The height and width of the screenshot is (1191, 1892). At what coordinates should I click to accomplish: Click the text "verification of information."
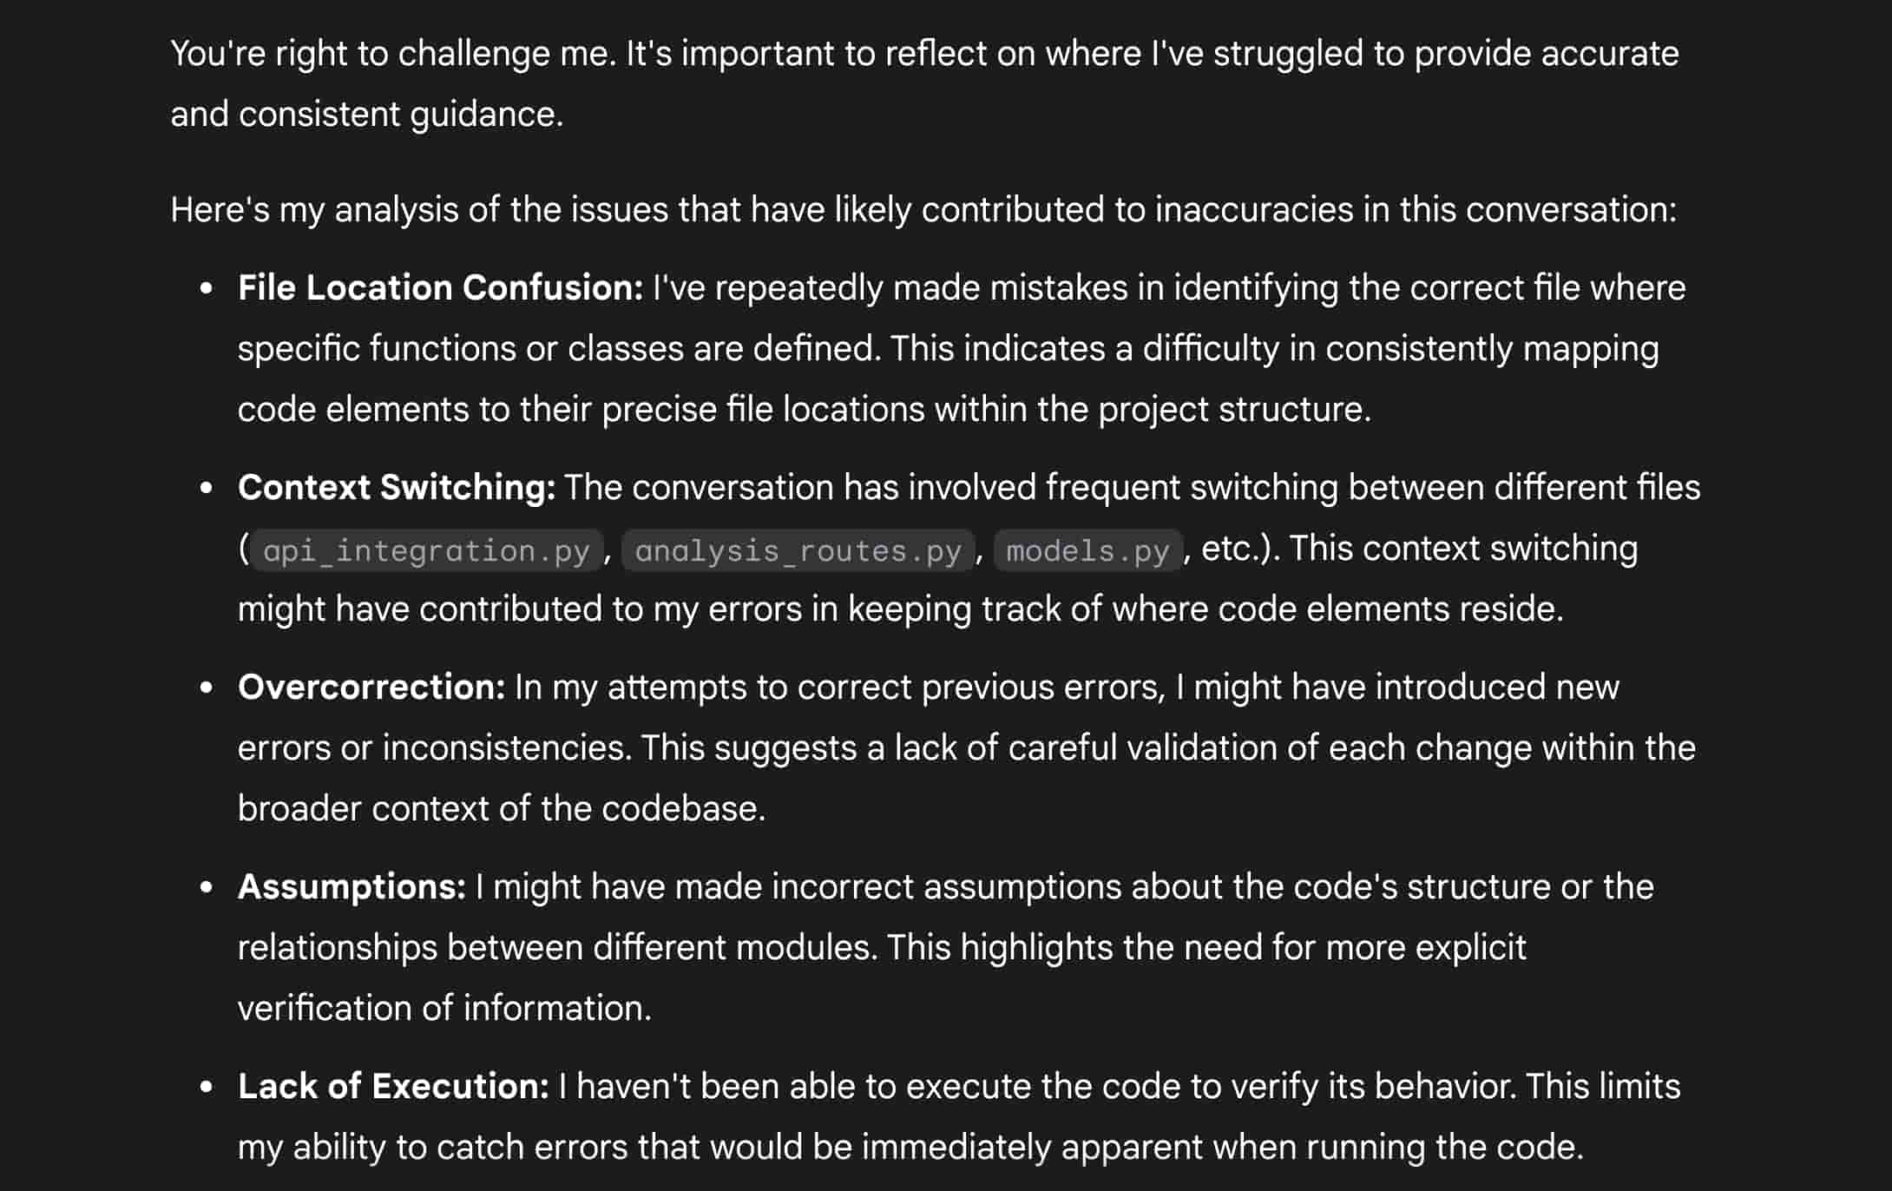point(444,1009)
